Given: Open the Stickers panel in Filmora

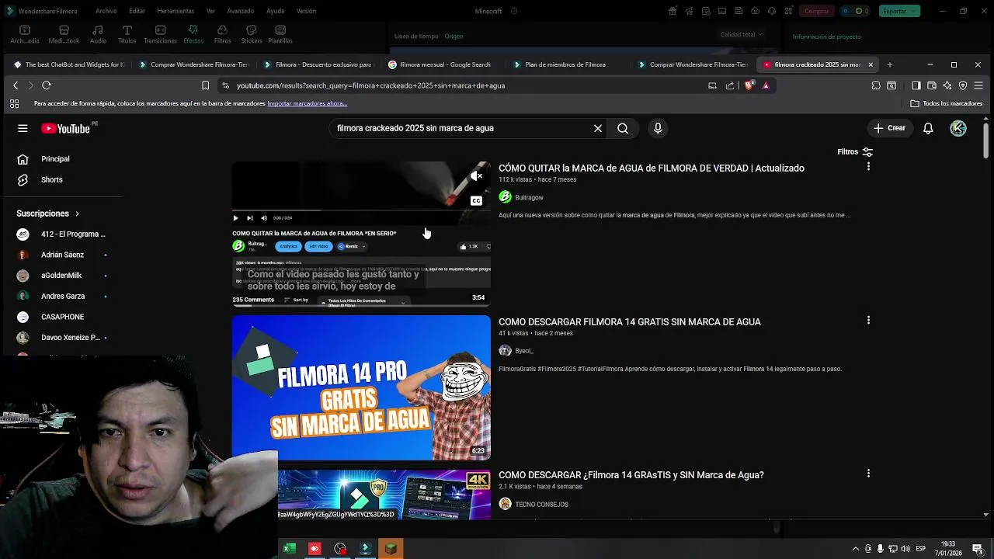Looking at the screenshot, I should click(x=252, y=34).
